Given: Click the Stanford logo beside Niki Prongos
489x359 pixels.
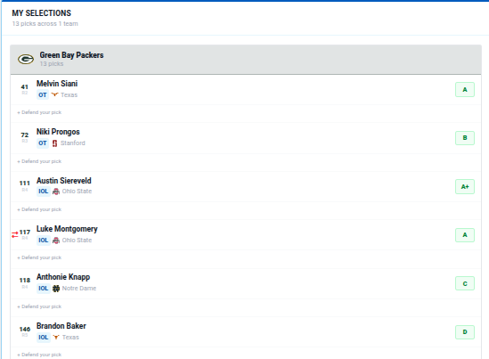Looking at the screenshot, I should 54,143.
